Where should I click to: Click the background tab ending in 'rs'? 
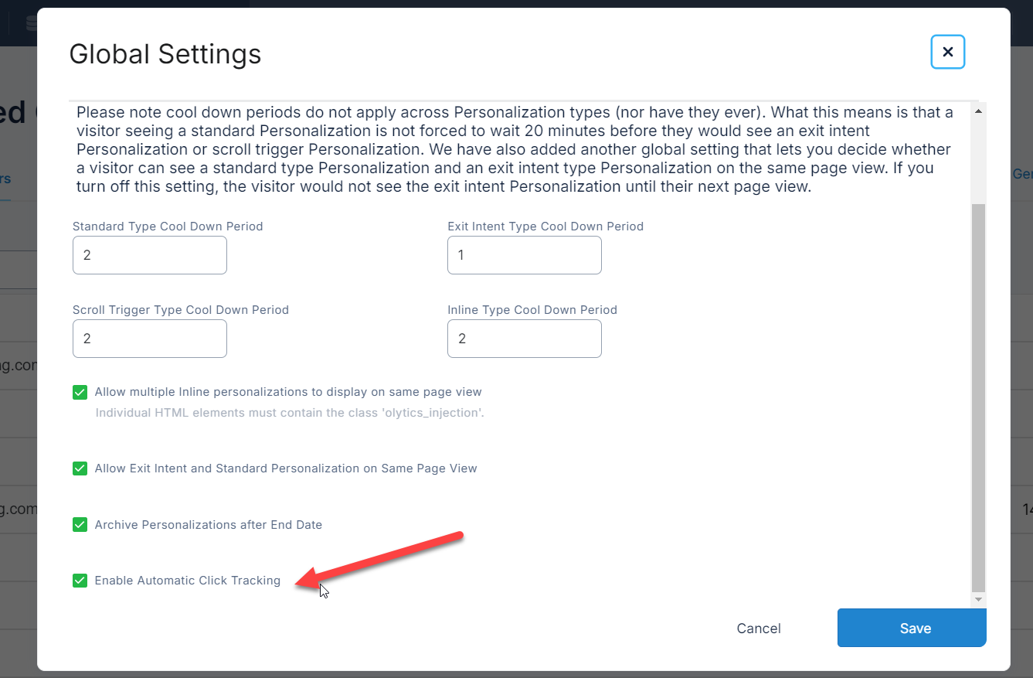click(x=6, y=179)
